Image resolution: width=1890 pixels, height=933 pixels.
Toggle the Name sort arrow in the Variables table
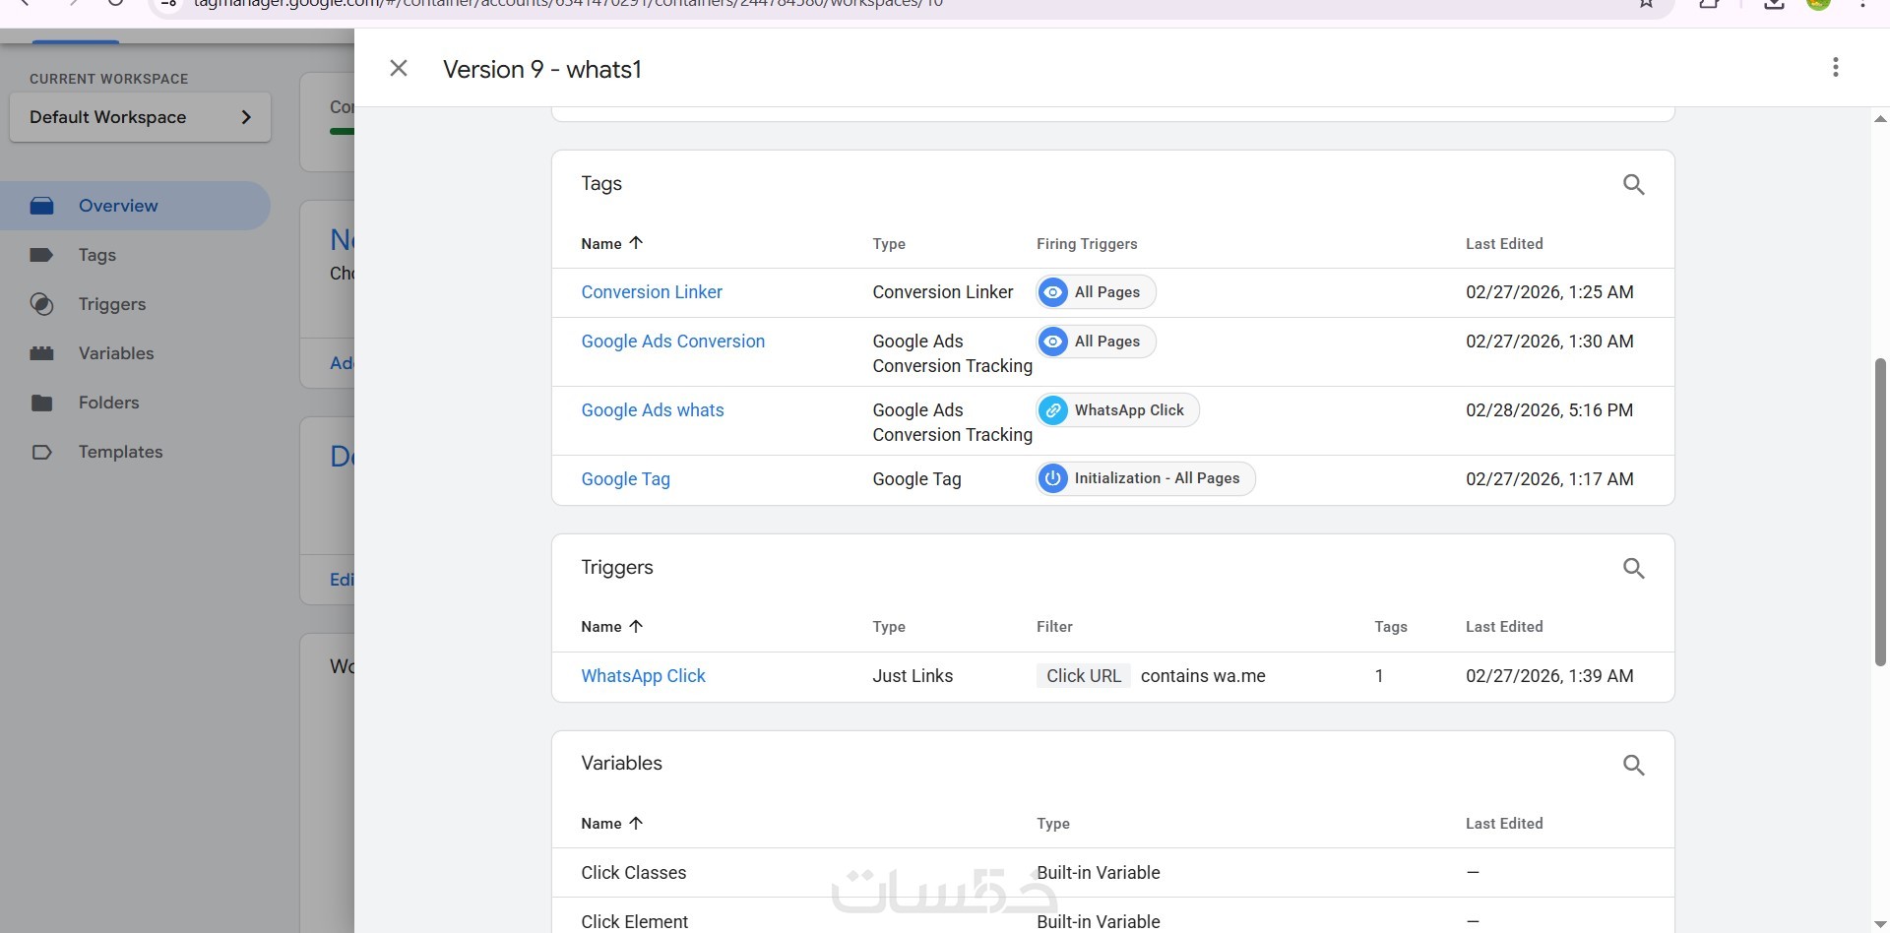coord(636,823)
